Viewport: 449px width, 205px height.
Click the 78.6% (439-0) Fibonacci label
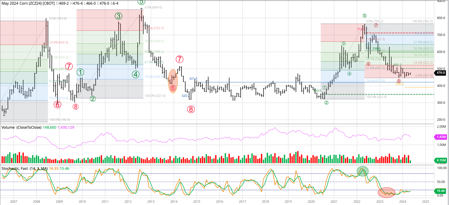154,77
